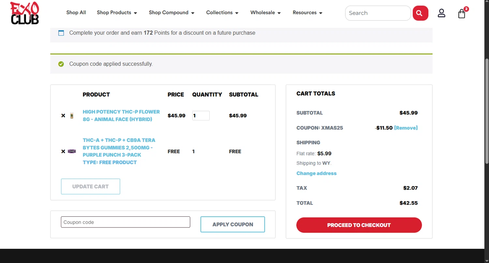
Task: Remove the XMAS25 coupon
Action: 406,128
